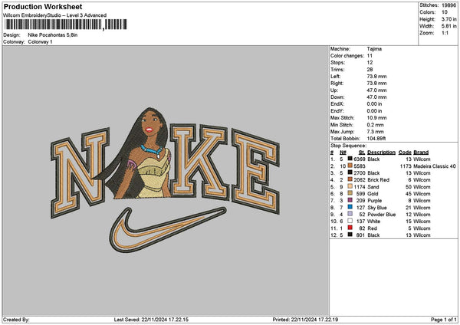The height and width of the screenshot is (325, 460).
Task: Click the 'Description' column header
Action: click(381, 153)
